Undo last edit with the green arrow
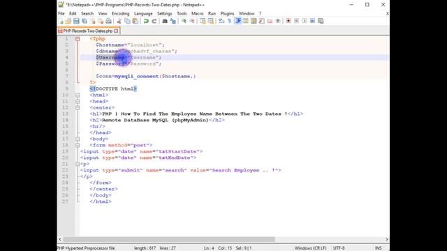447x251 pixels. click(x=146, y=21)
